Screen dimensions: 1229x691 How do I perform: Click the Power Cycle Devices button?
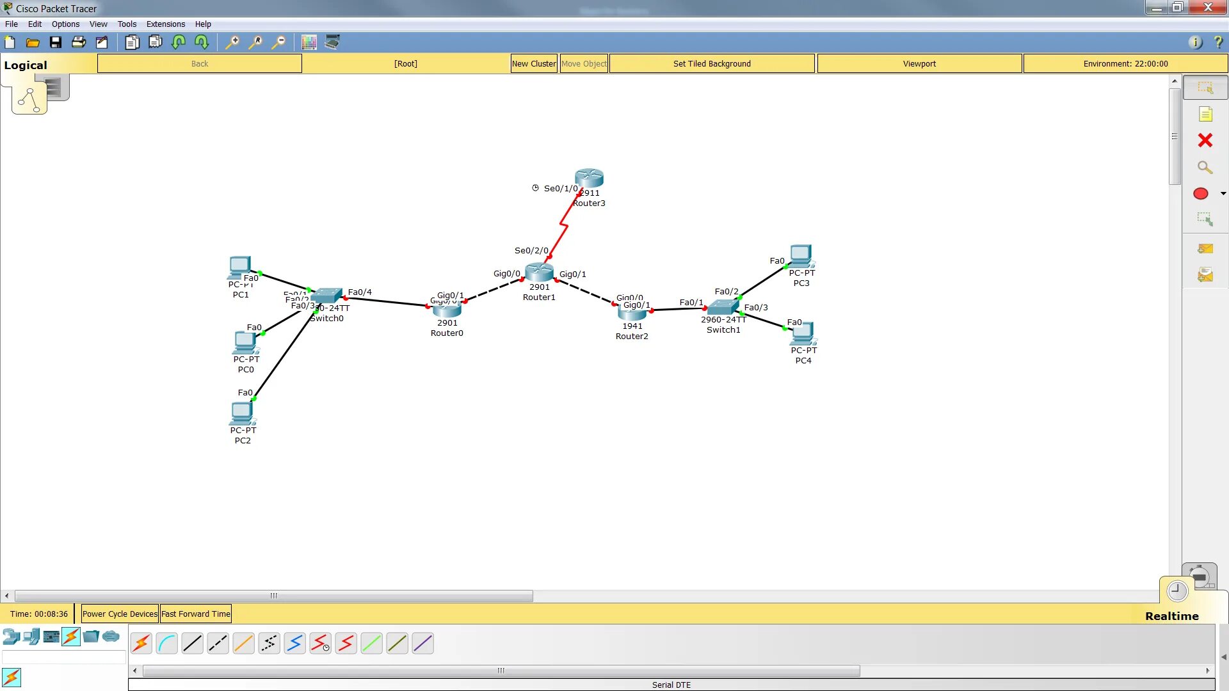pyautogui.click(x=120, y=614)
